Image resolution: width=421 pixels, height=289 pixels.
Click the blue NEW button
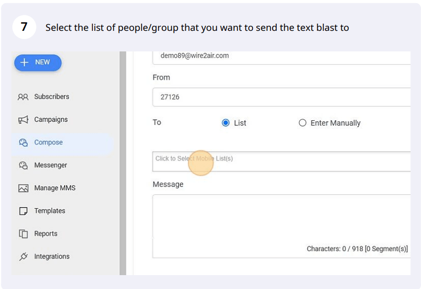pos(38,63)
